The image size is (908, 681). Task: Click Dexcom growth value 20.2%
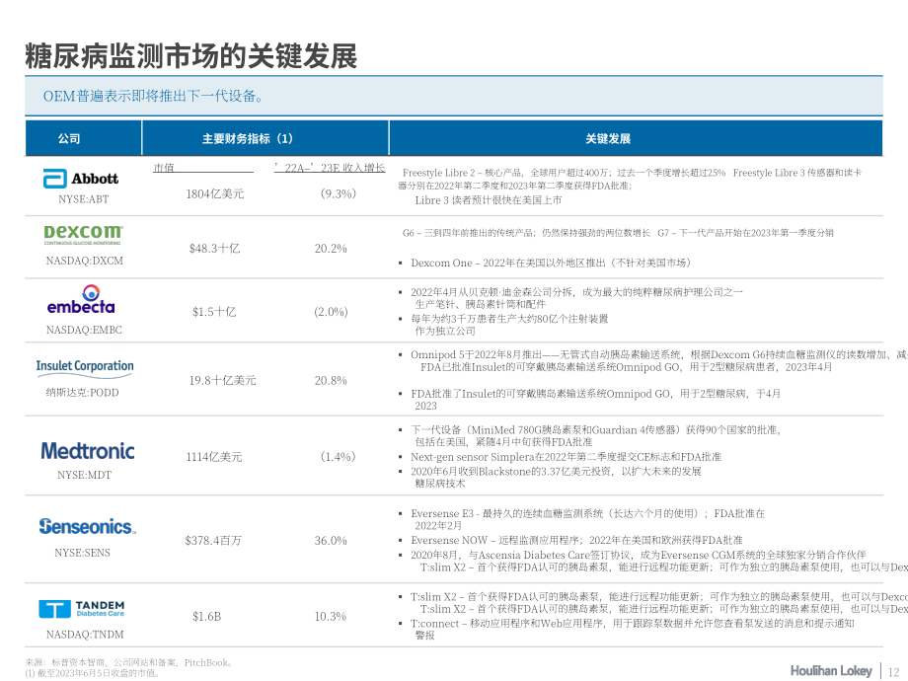331,249
